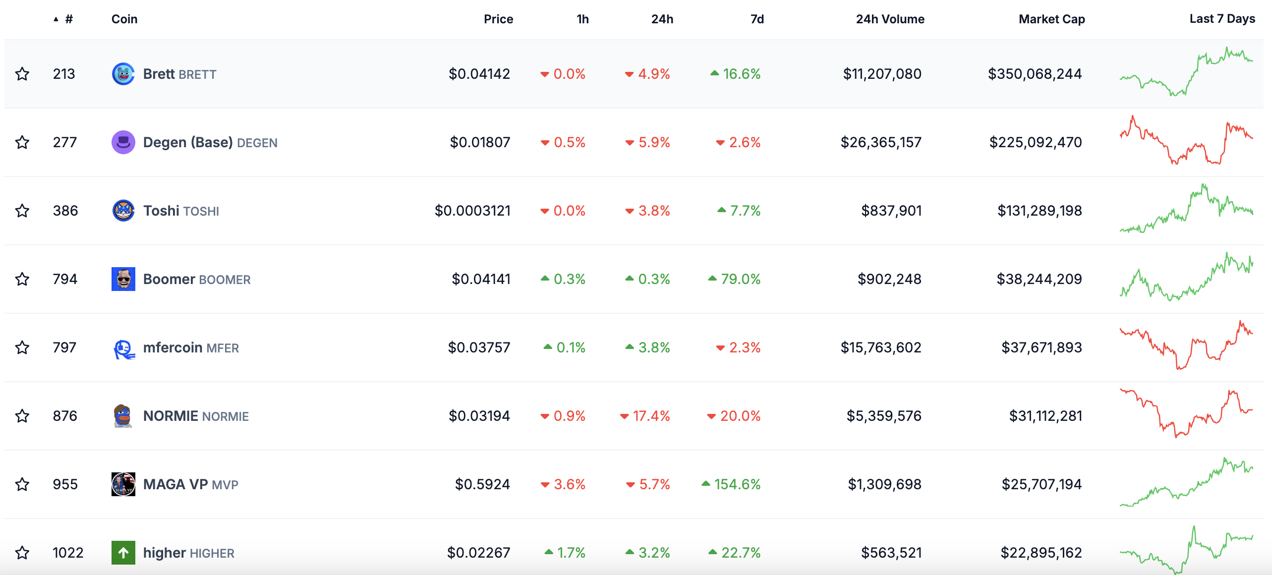Click mfercoin 24h volume $15,763,602
Viewport: 1272px width, 575px height.
[x=881, y=347]
